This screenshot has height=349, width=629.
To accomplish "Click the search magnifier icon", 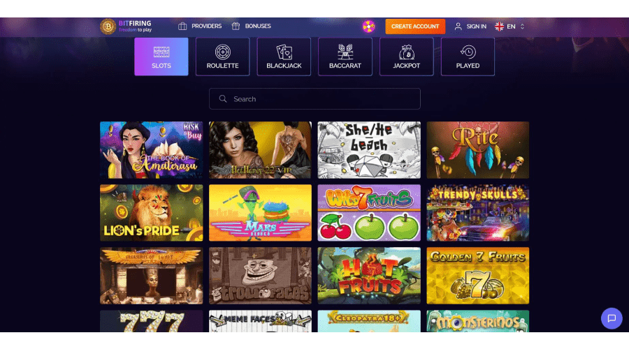I will (x=223, y=98).
